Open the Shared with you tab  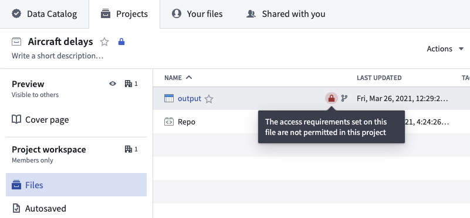286,14
